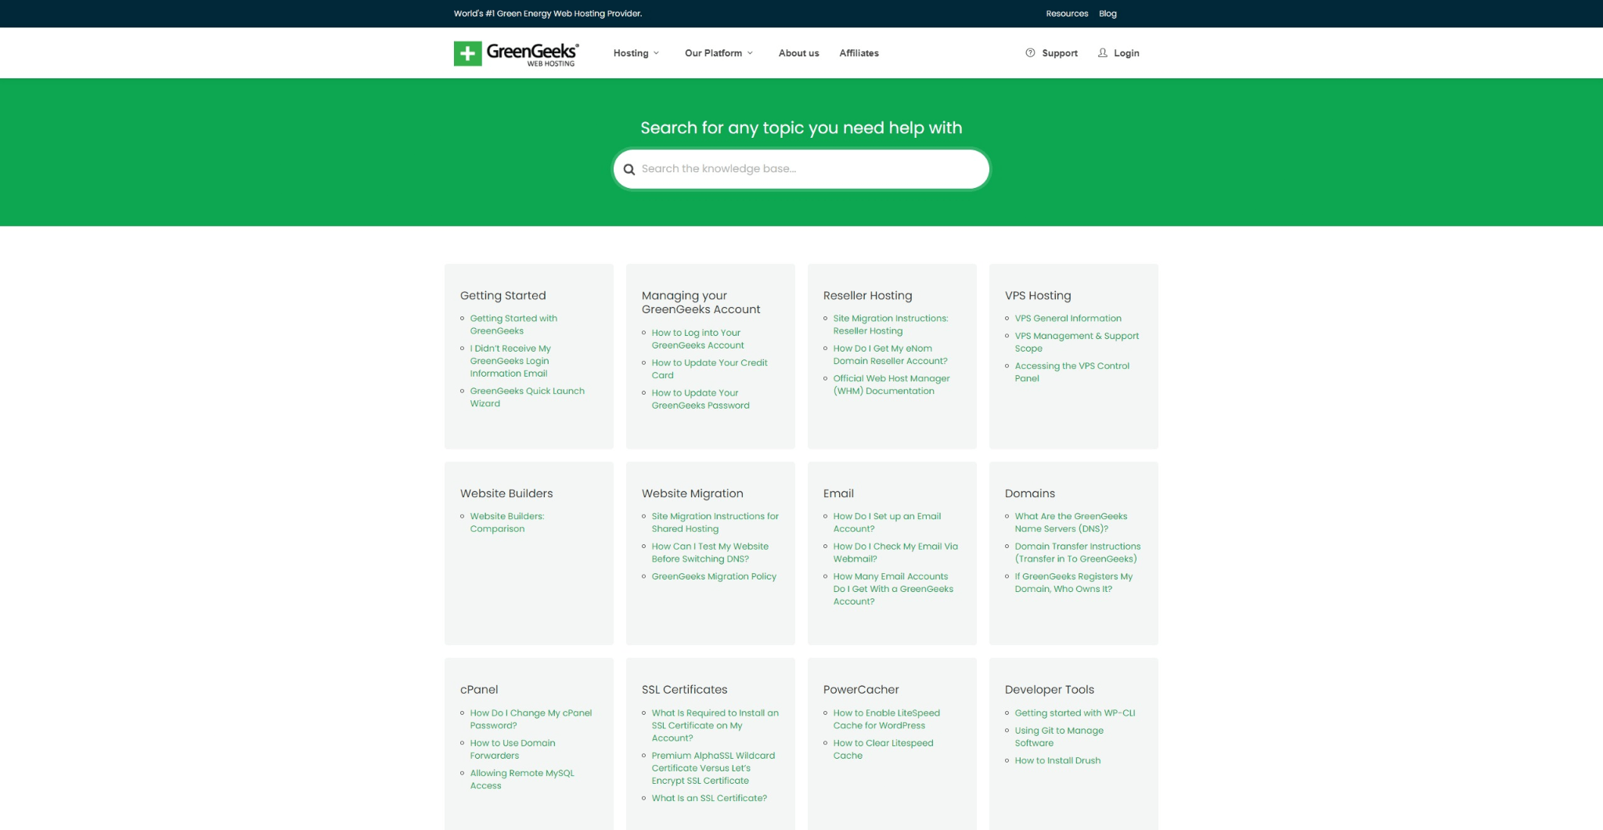The height and width of the screenshot is (830, 1603).
Task: Click the Email category heading
Action: (838, 493)
